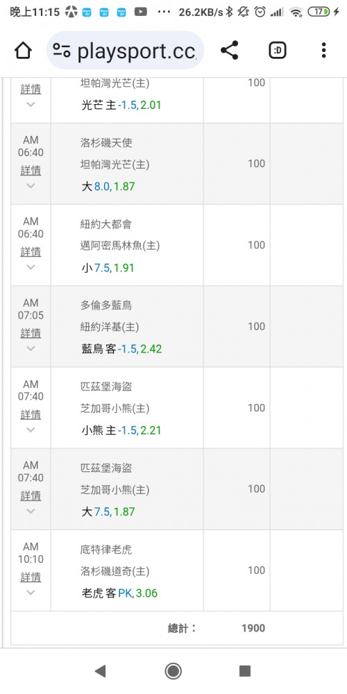The height and width of the screenshot is (694, 347).
Task: Expand chevron under 紐約大都會 row 詳情
Action: [x=31, y=267]
